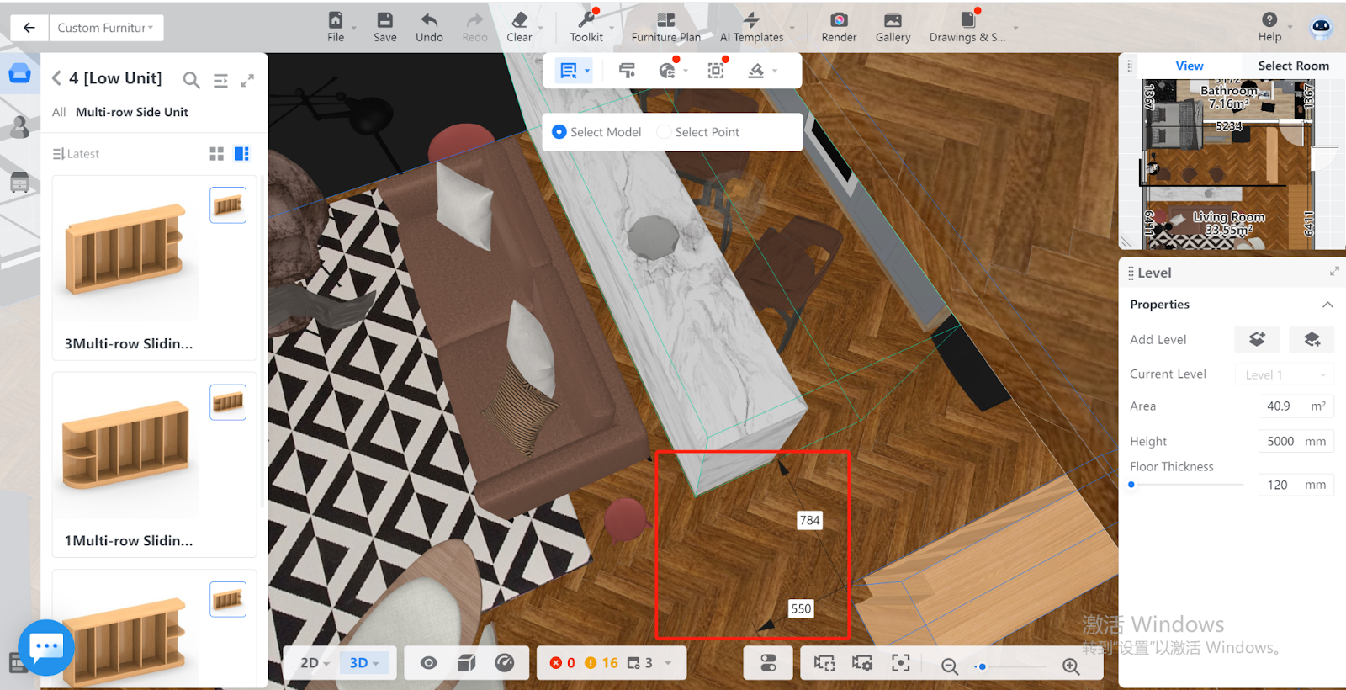Viewport: 1346px width, 690px height.
Task: Click the Height input field
Action: [1282, 441]
